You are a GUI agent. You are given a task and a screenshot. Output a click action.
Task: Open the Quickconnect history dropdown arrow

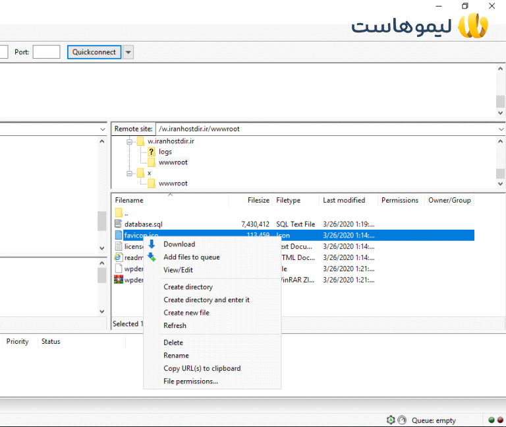click(128, 52)
